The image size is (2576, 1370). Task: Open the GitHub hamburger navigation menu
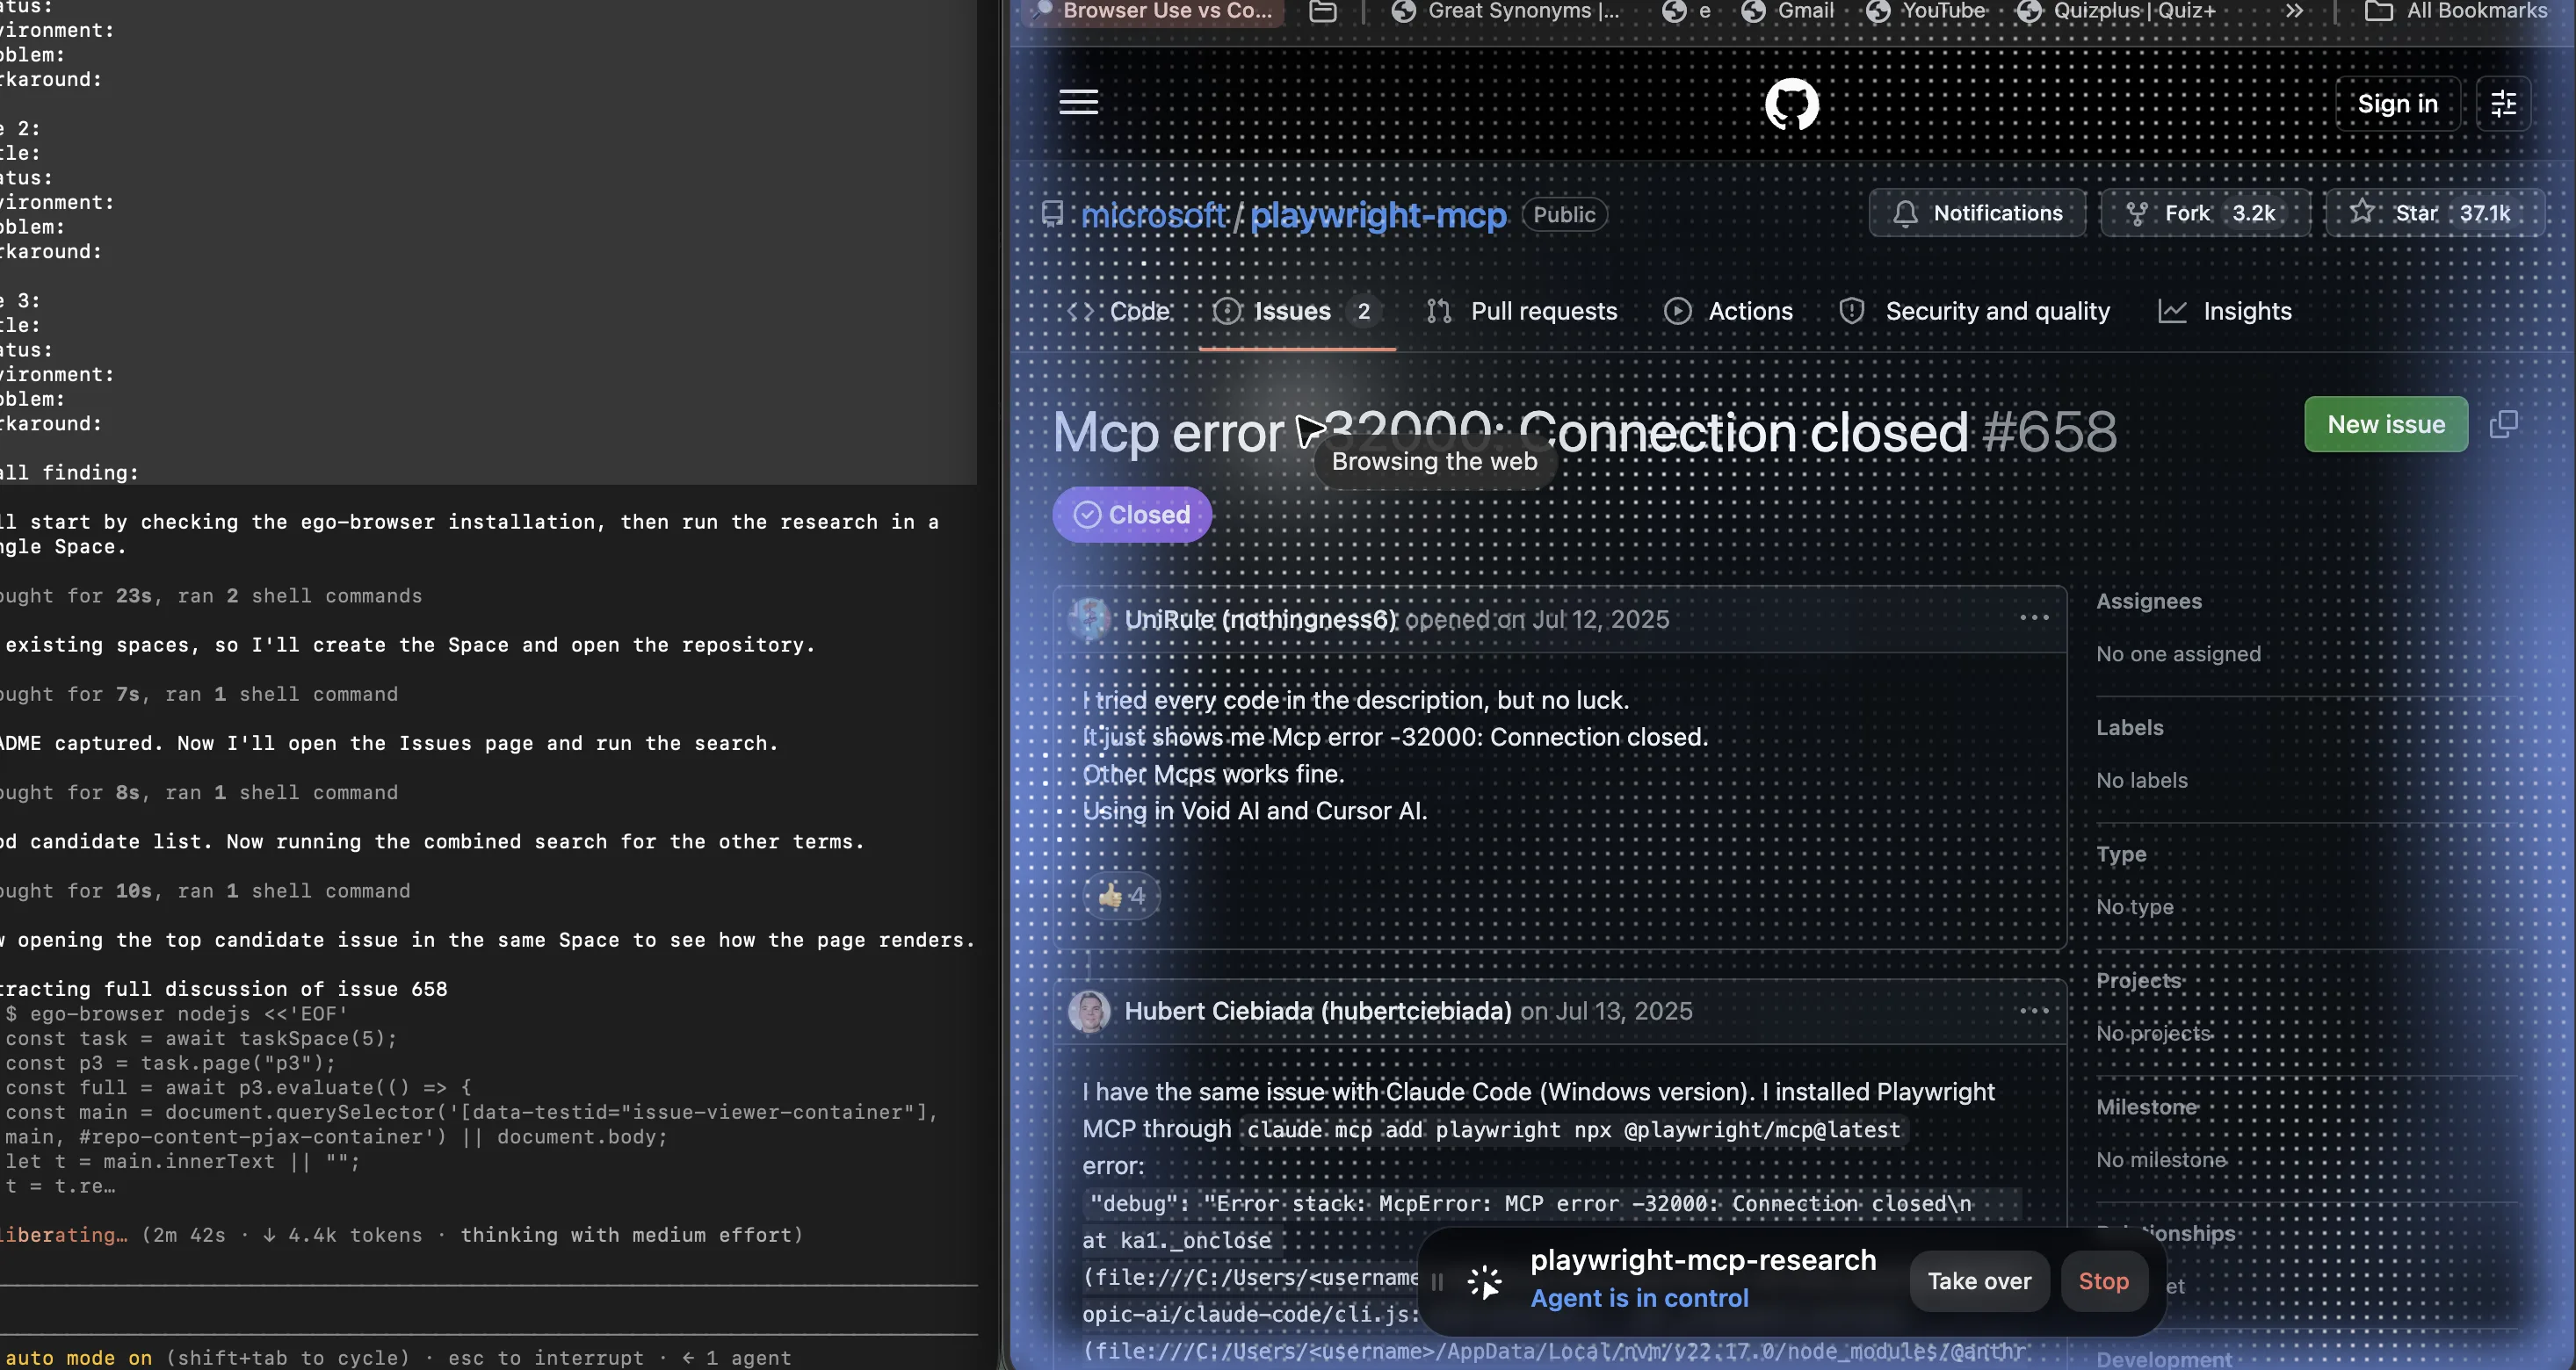tap(1078, 102)
